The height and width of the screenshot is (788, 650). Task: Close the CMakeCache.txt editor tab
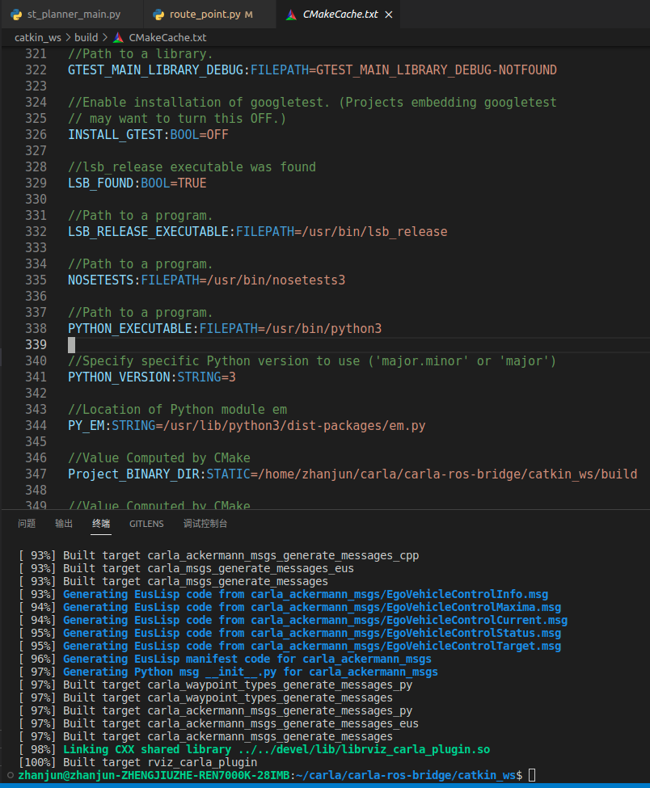[389, 15]
